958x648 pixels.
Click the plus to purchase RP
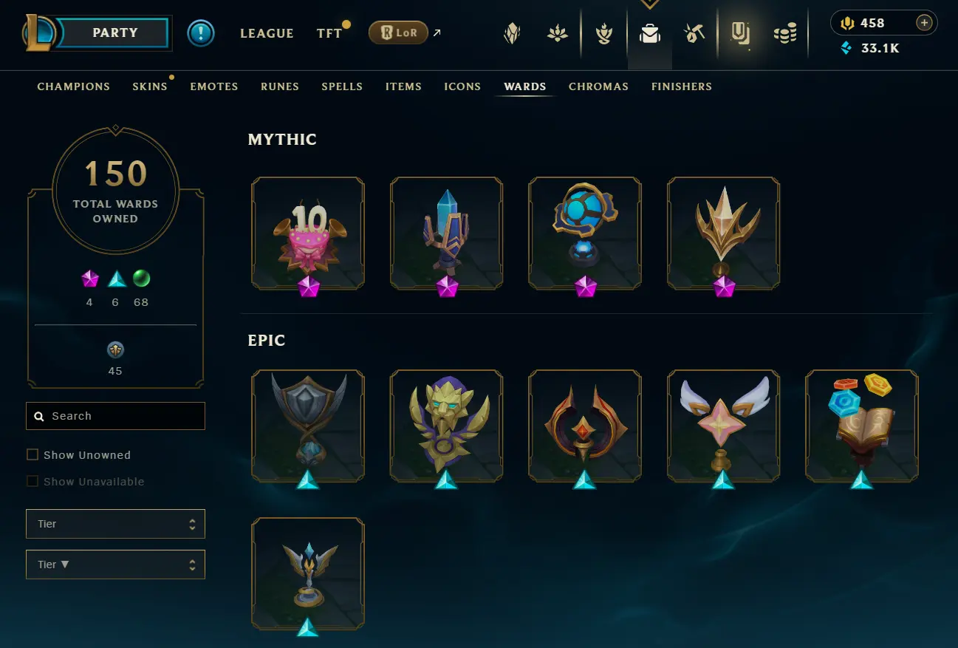click(924, 23)
